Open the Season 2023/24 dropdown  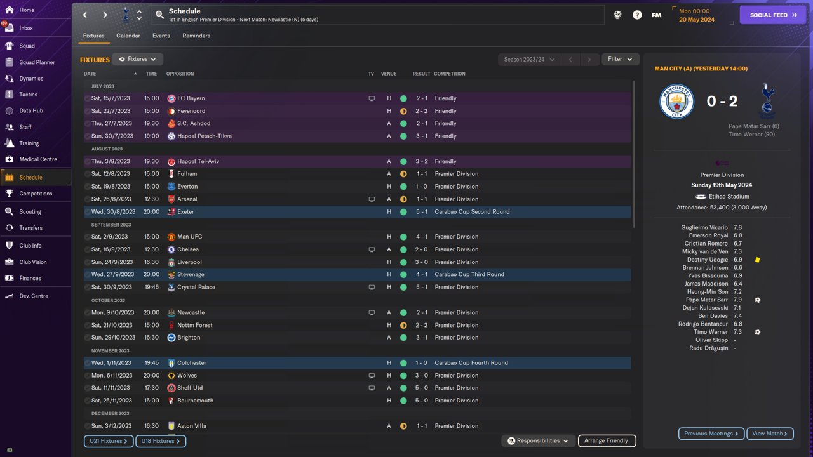click(528, 59)
